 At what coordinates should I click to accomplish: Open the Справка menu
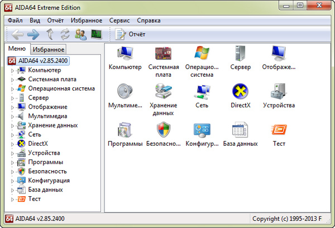148,20
